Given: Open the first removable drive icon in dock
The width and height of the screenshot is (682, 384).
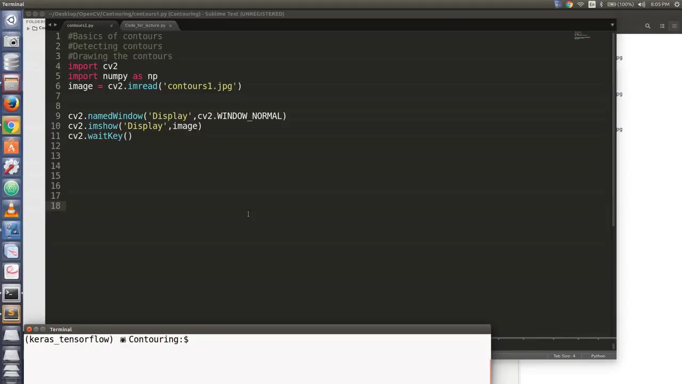Looking at the screenshot, I should point(11,335).
